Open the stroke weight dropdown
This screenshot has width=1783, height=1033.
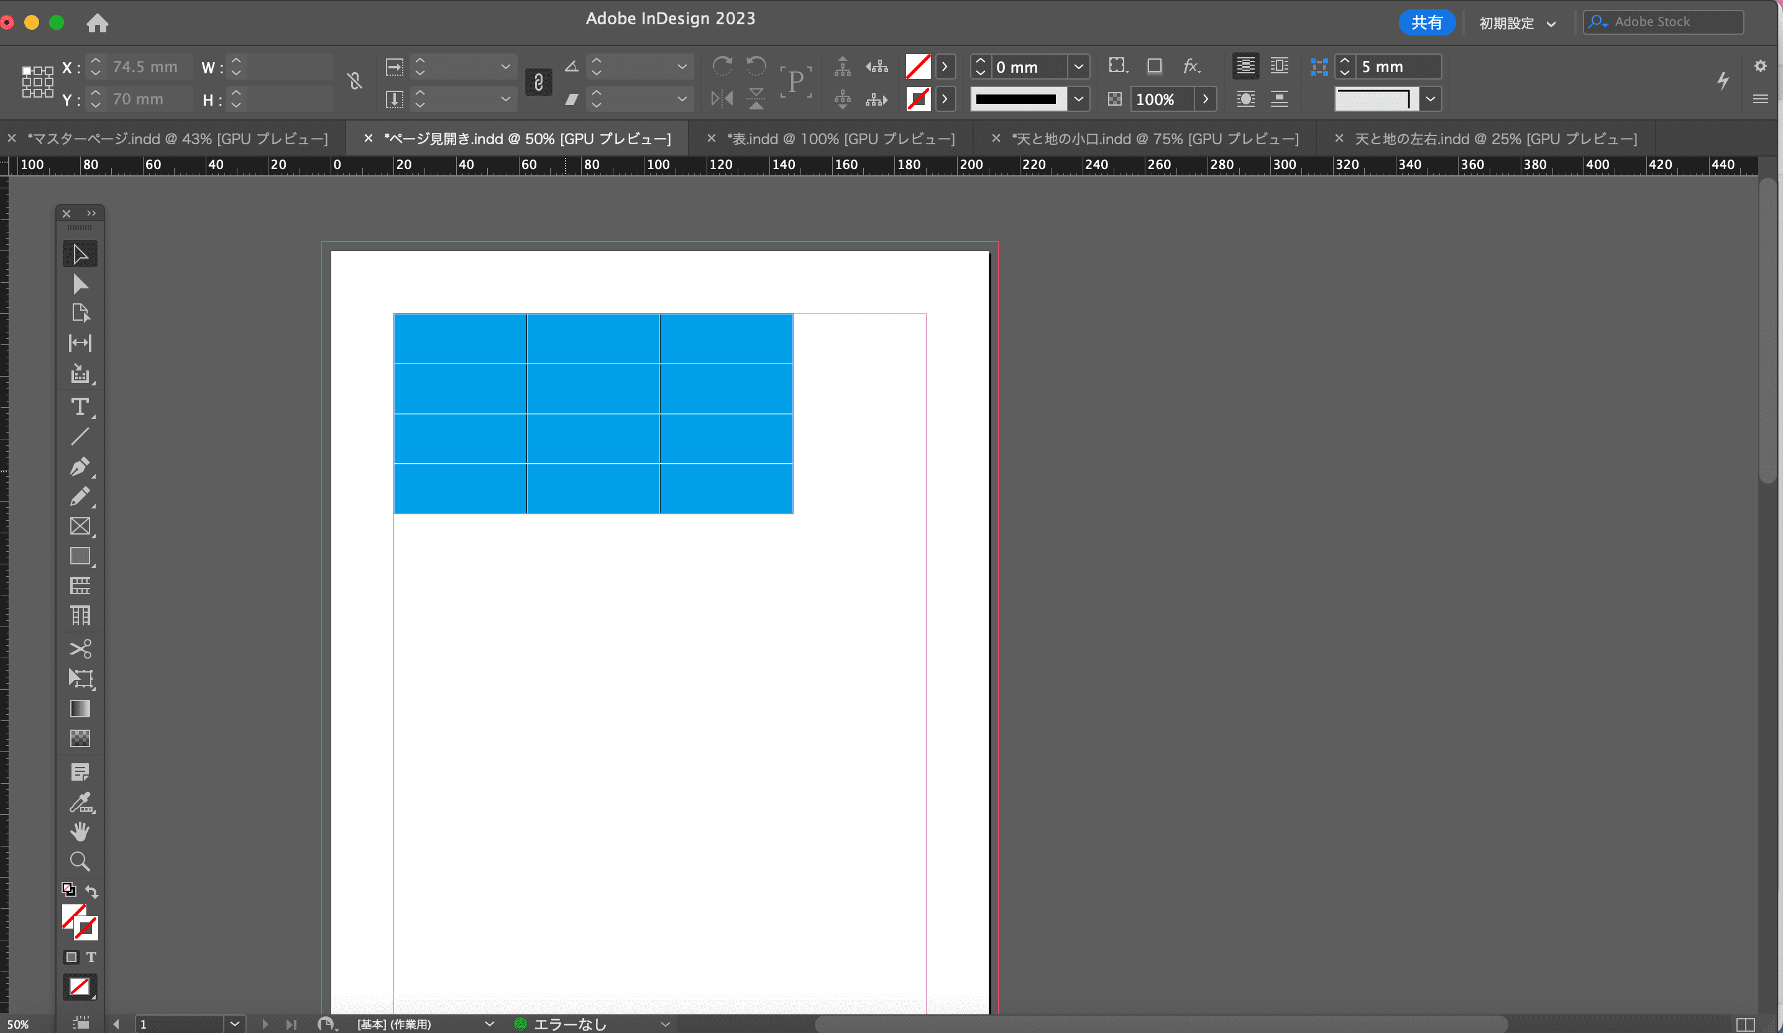point(1078,67)
